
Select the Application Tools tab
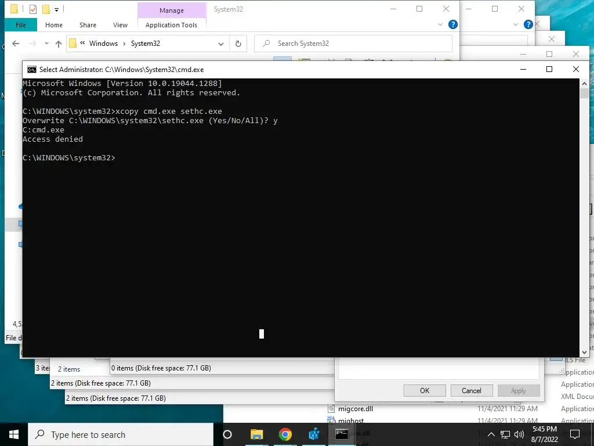(171, 25)
